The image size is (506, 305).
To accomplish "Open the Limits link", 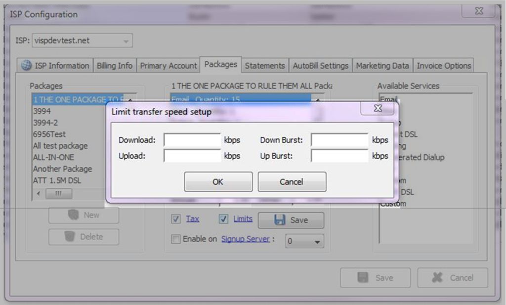I will [243, 219].
